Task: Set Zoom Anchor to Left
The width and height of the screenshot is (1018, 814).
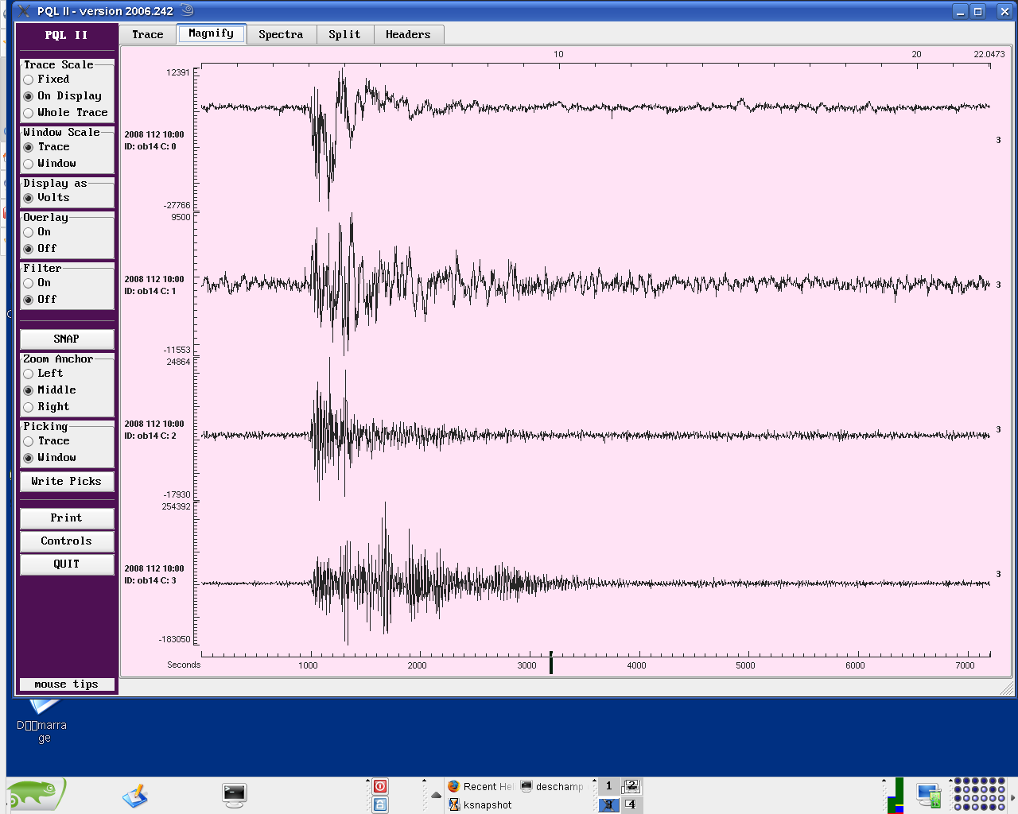Action: 29,374
